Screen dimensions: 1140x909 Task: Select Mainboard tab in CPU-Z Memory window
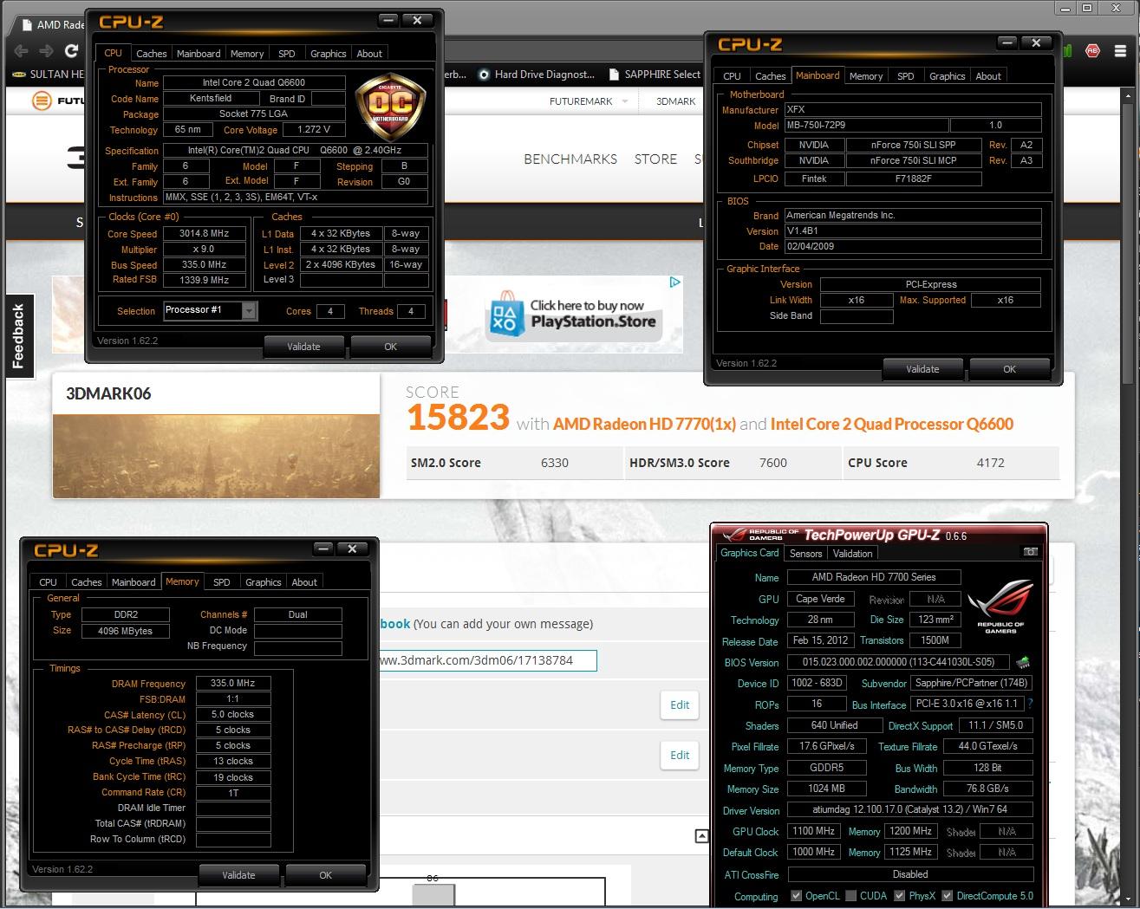(x=134, y=582)
